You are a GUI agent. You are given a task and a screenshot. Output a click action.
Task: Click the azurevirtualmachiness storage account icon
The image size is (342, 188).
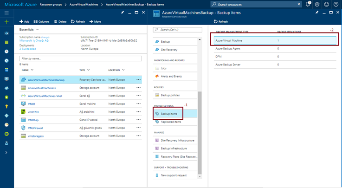click(x=23, y=88)
